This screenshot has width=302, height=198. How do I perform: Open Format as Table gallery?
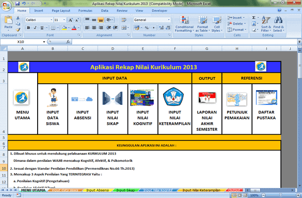(x=202, y=24)
